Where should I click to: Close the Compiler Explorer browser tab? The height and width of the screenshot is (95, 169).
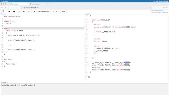tap(47, 4)
